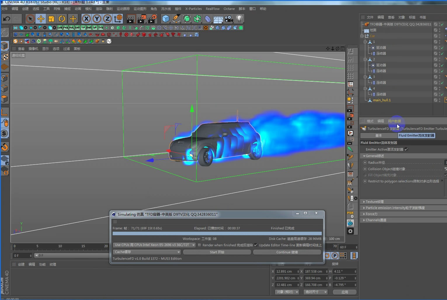Click the Continue 继续 button
Screen dimensions: 447x300
tap(287, 252)
